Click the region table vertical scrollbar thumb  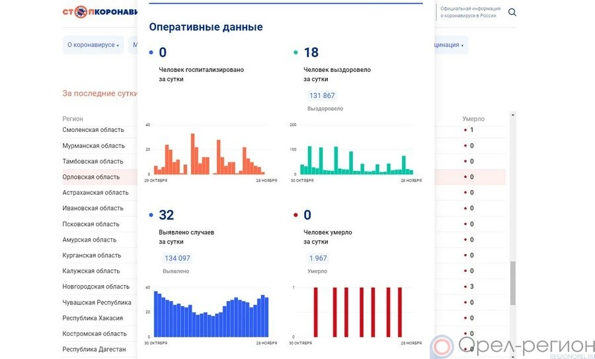point(512,282)
